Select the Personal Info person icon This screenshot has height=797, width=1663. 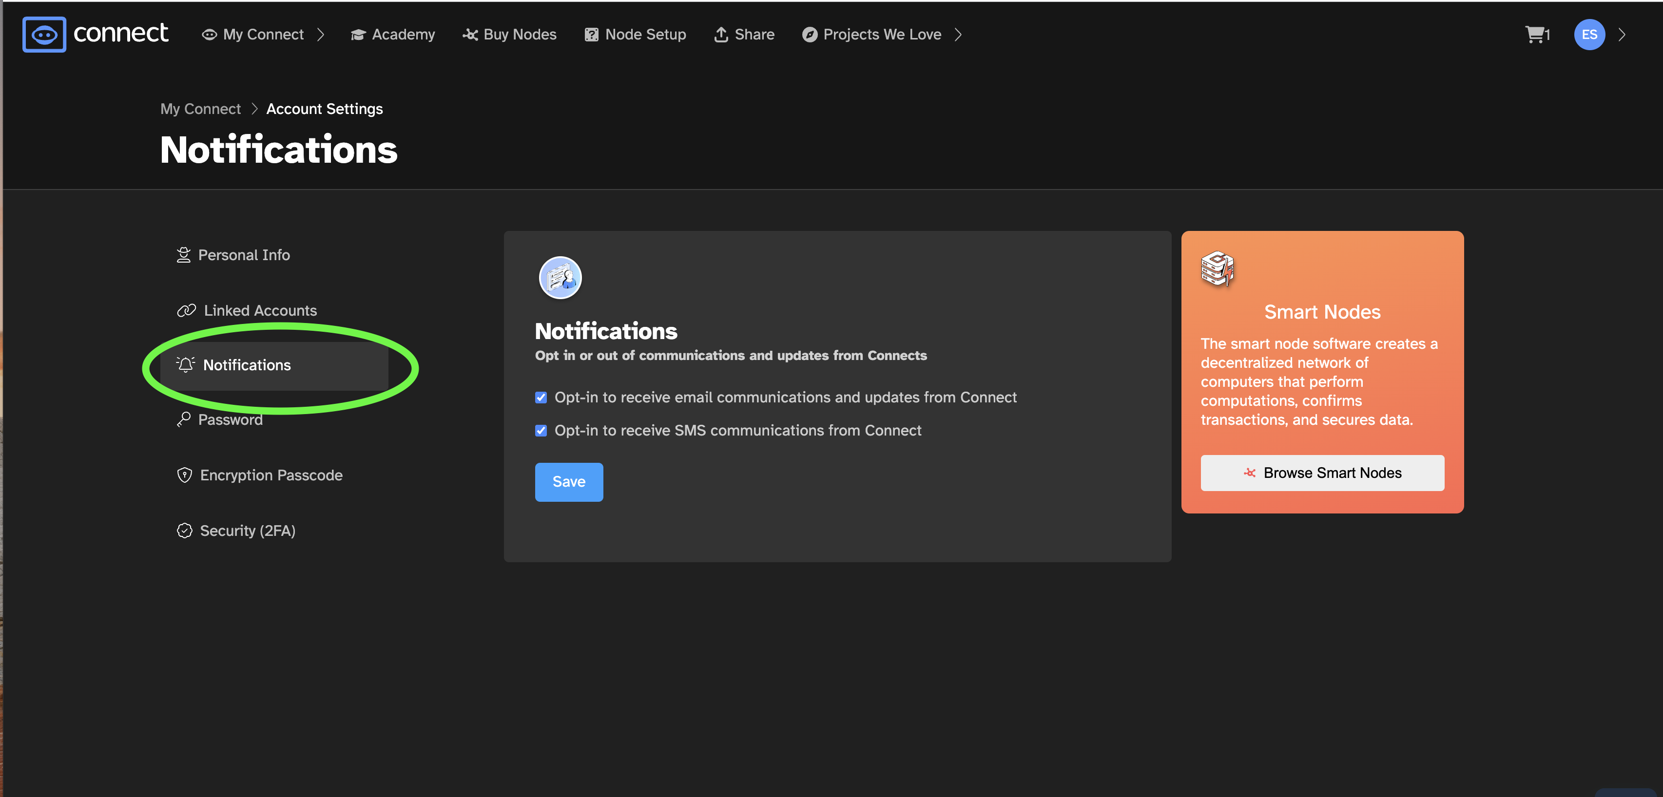(184, 255)
